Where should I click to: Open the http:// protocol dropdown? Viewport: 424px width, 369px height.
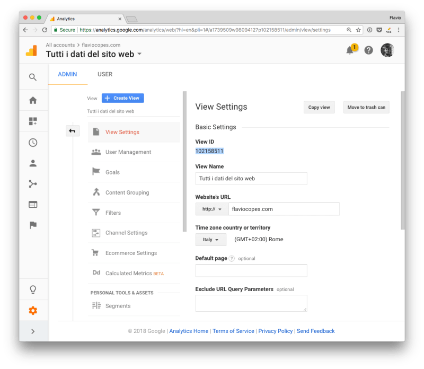[x=211, y=209]
